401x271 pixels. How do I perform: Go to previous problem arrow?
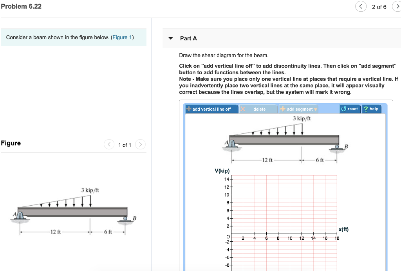coord(361,6)
